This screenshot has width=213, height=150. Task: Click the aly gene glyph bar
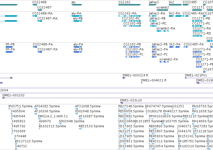(x=77, y=5)
